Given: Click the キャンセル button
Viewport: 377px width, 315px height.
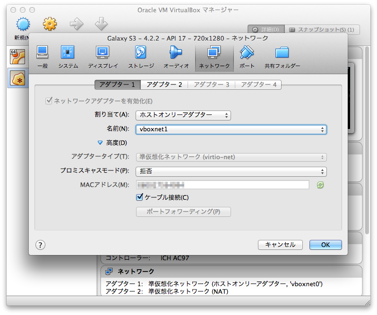Looking at the screenshot, I should coord(280,245).
